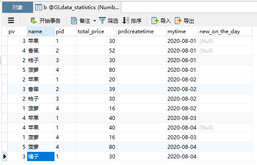Click total_price cell showing 39
Image resolution: width=257 pixels, height=165 pixels.
point(97,89)
